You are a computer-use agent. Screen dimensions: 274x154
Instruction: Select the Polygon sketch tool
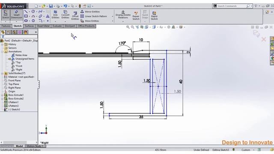(x=33, y=21)
